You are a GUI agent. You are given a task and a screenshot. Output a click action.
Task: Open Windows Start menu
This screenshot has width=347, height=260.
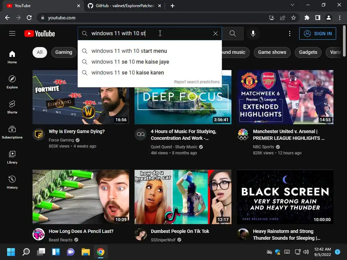[x=11, y=252]
